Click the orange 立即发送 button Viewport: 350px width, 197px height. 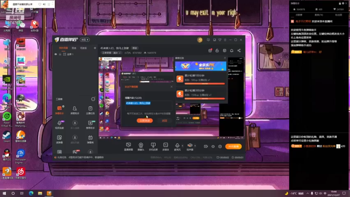145,121
